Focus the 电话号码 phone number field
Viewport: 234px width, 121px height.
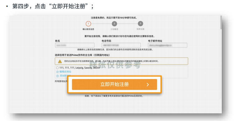[x=121, y=45]
